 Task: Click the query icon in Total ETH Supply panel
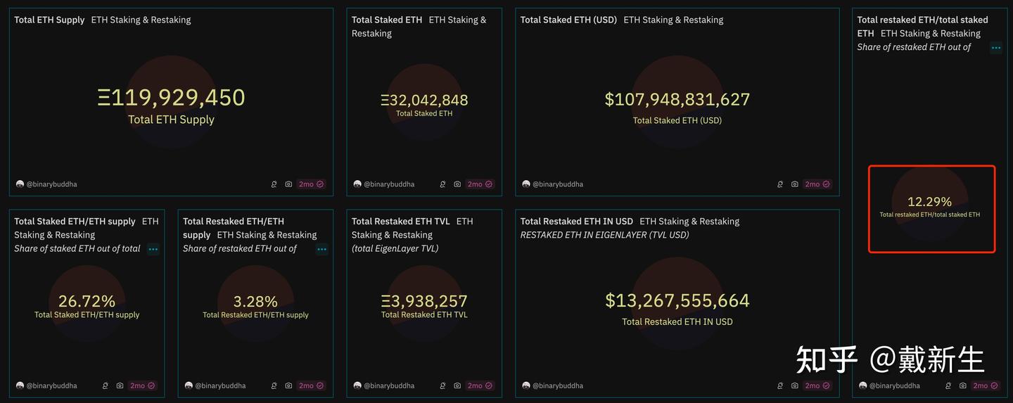point(274,184)
